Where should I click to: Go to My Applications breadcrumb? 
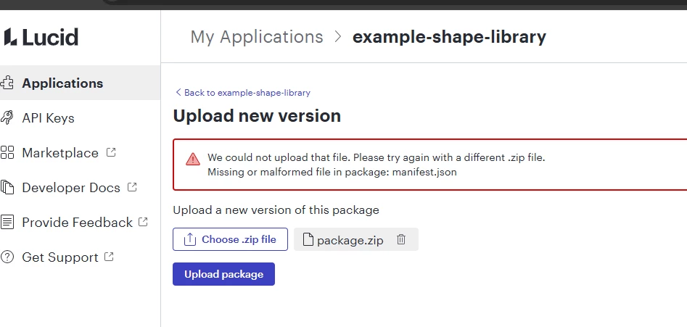tap(257, 36)
